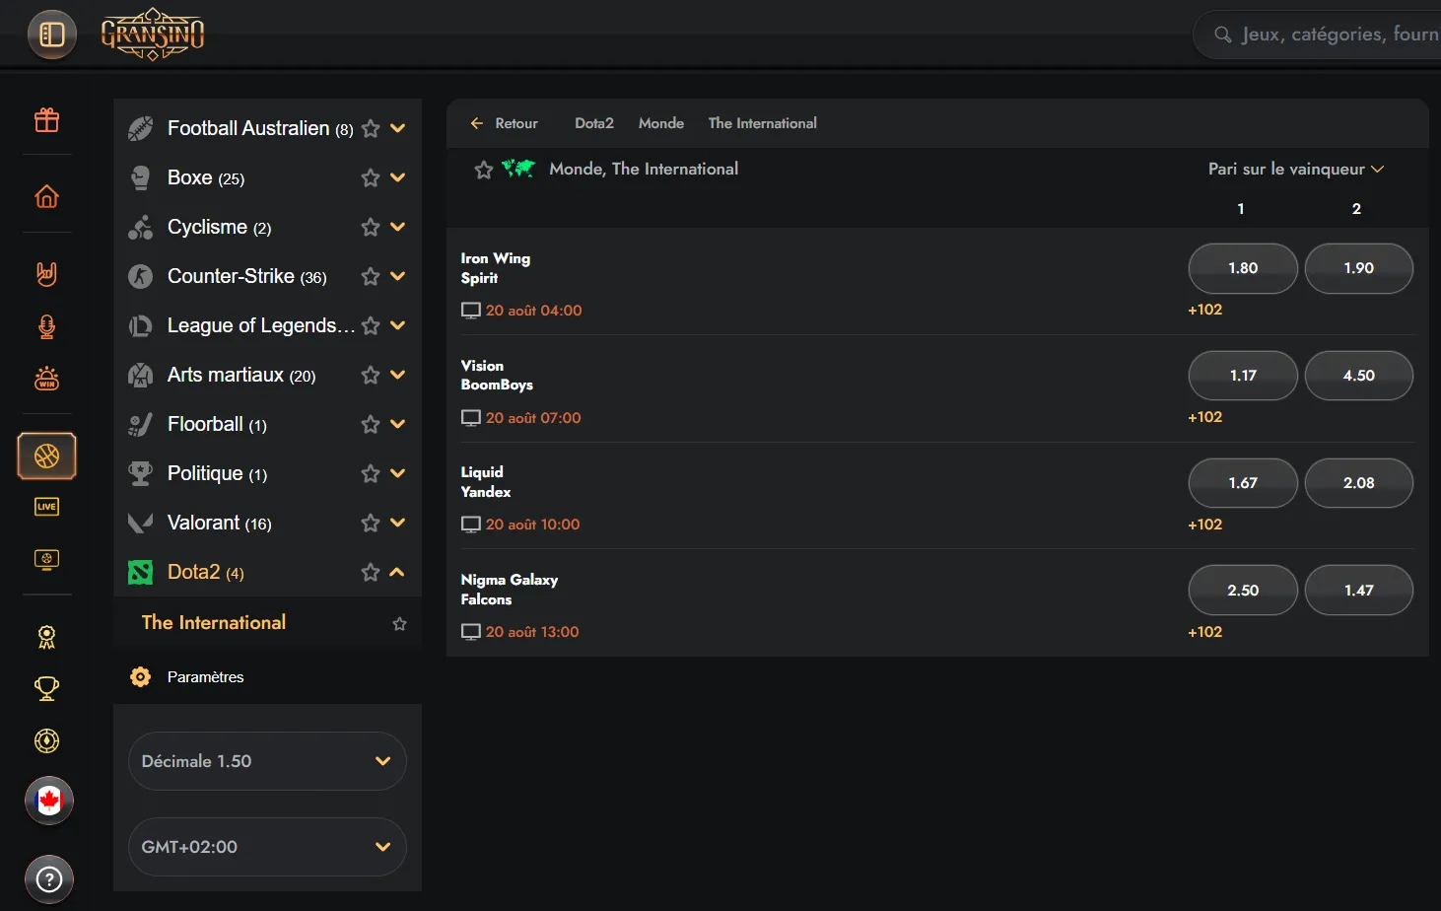Favorite Boxe with its star

(371, 177)
